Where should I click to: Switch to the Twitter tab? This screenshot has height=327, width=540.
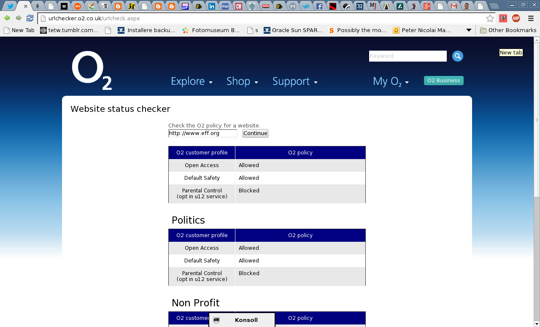10,6
